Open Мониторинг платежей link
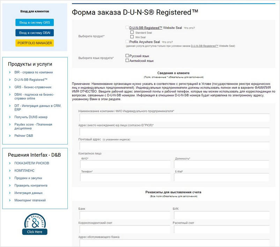 30,200
